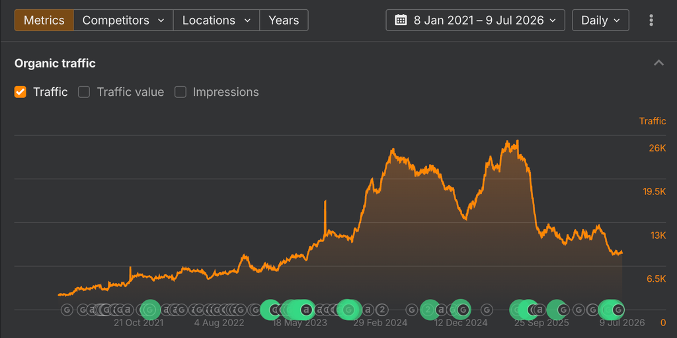Click the 29 Feb 2024 date label
Image resolution: width=677 pixels, height=338 pixels.
coord(380,323)
